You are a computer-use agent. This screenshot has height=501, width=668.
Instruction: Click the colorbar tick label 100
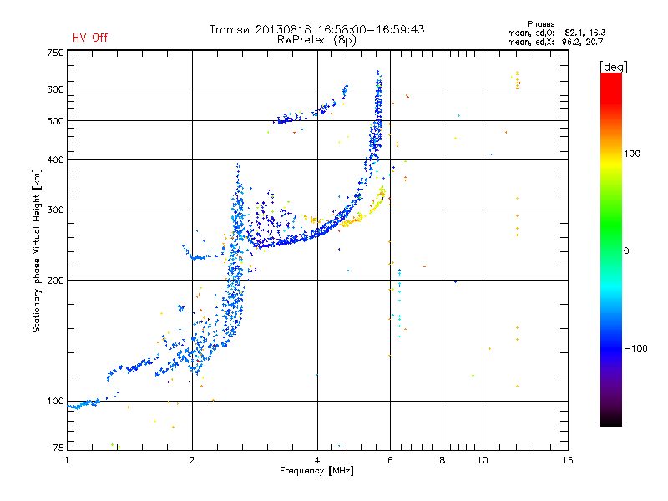pos(632,154)
